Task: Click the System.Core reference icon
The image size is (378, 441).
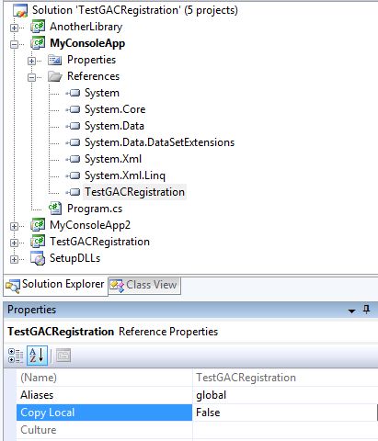Action: [73, 109]
